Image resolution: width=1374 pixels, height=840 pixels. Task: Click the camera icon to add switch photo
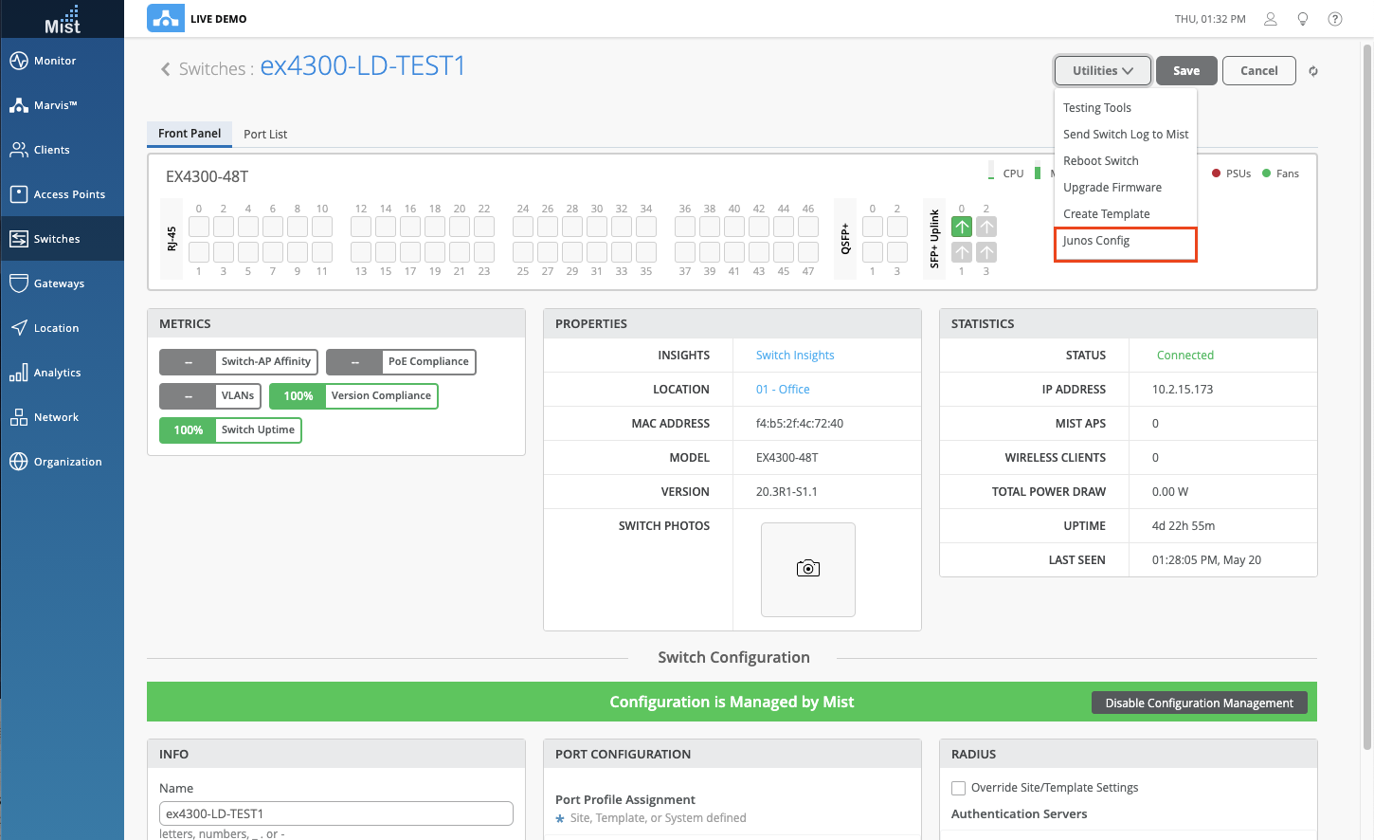click(x=808, y=569)
